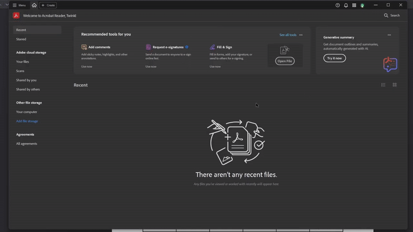The image size is (413, 232).
Task: Click See all tools link
Action: [288, 35]
